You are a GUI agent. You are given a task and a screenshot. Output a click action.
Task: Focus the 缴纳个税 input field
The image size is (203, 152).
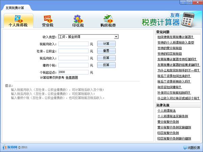pyautogui.click(x=73, y=65)
